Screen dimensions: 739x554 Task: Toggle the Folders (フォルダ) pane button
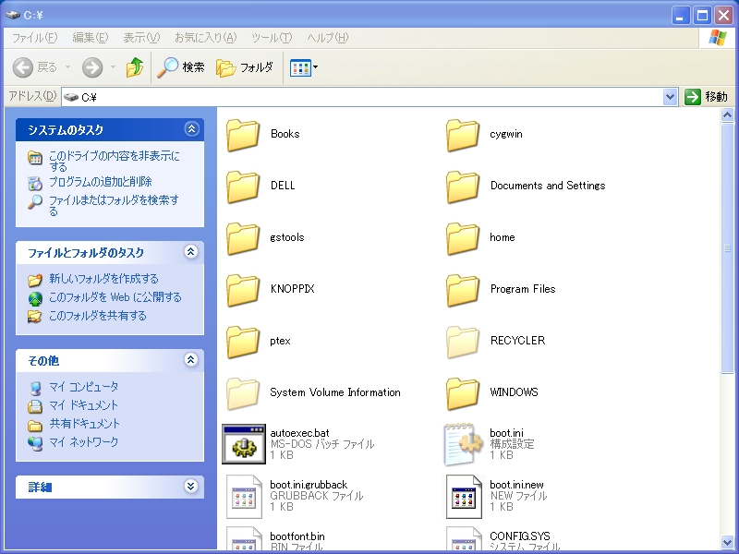click(x=245, y=67)
